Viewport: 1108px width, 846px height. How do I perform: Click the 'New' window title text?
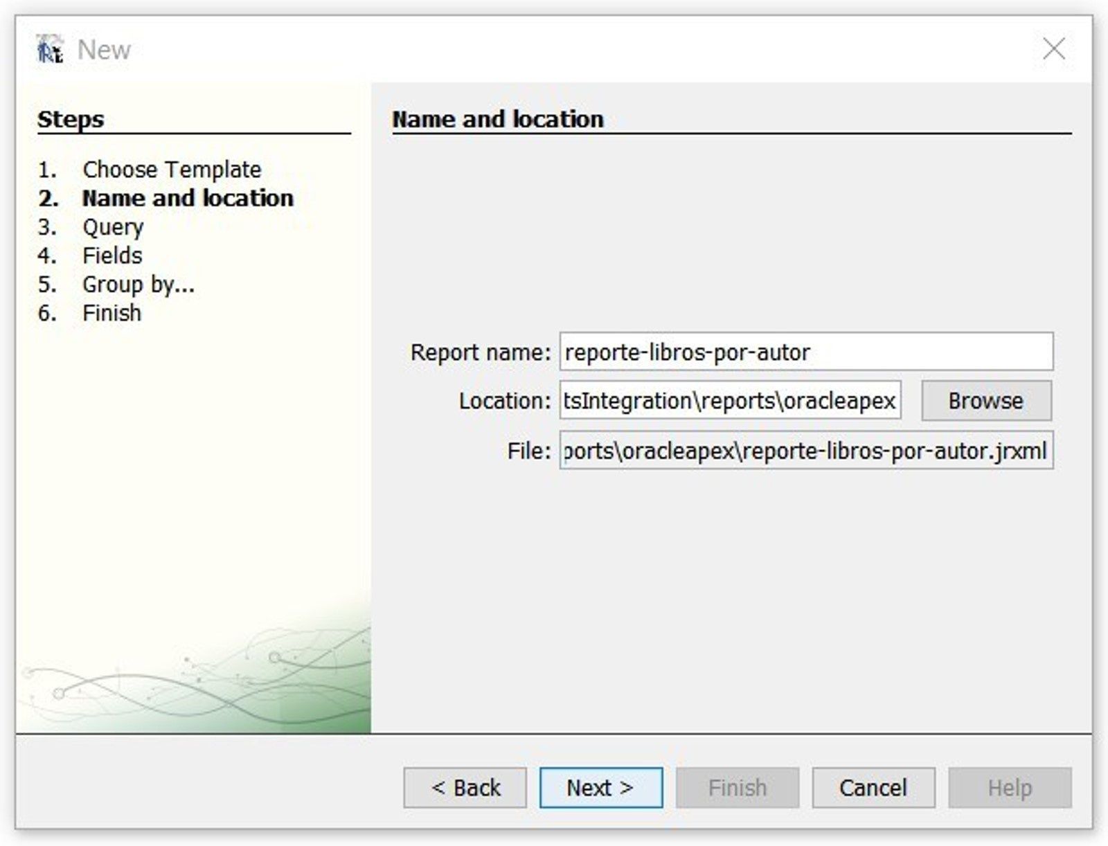pos(104,50)
